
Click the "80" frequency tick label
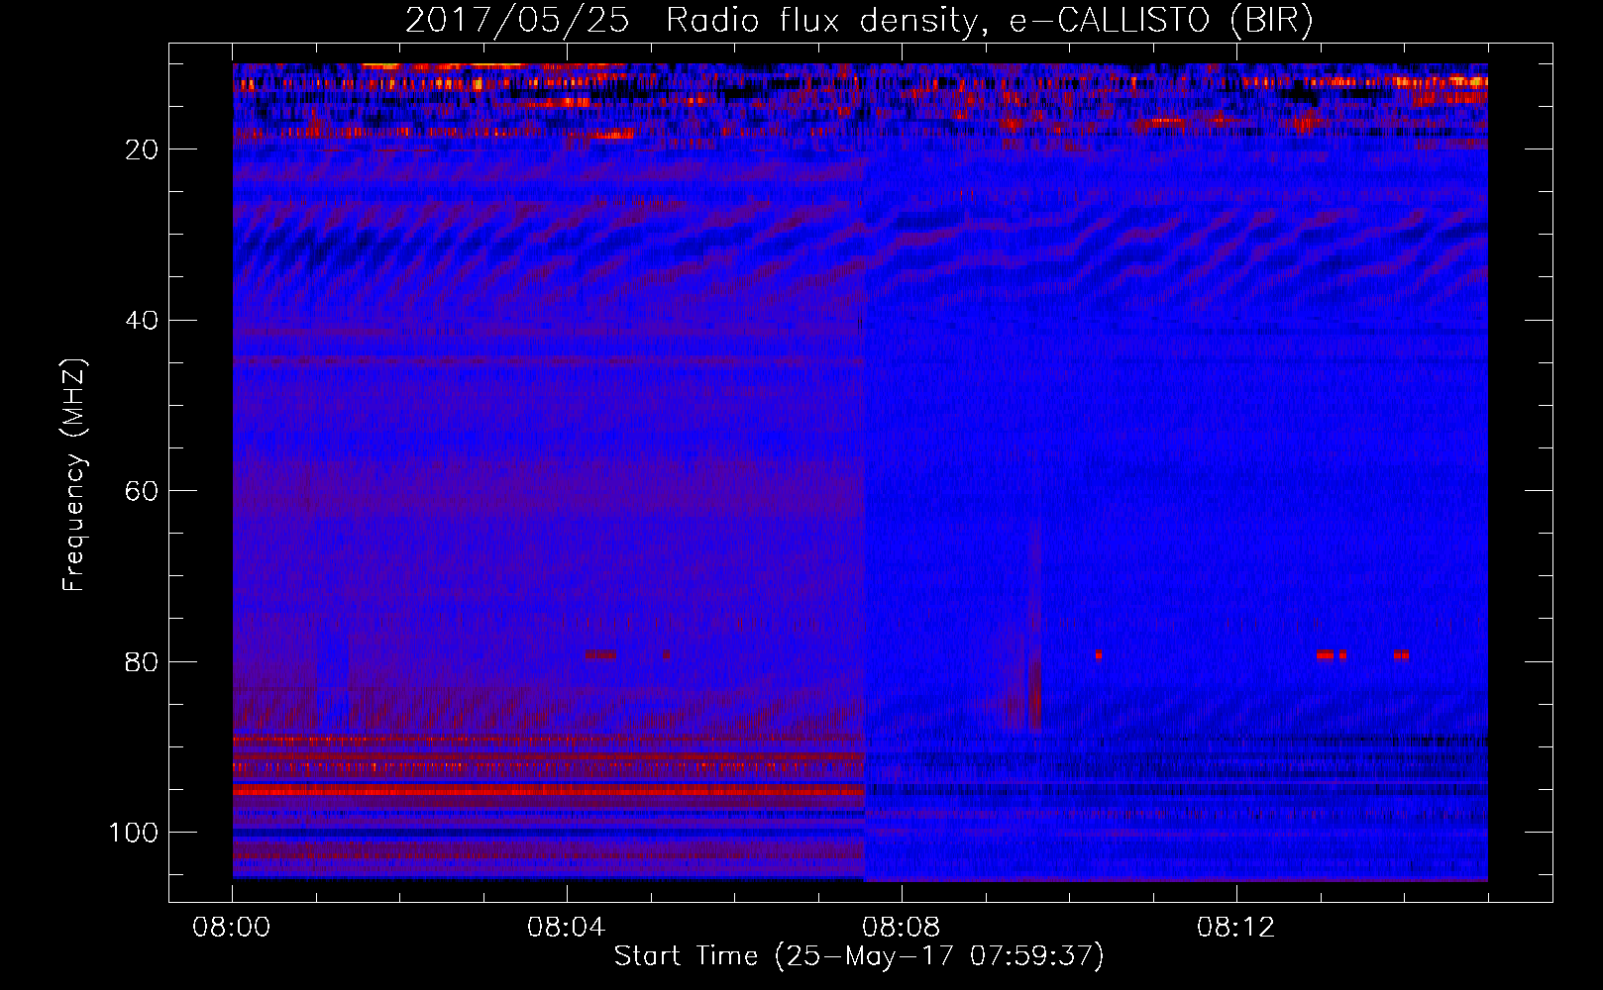(x=143, y=661)
